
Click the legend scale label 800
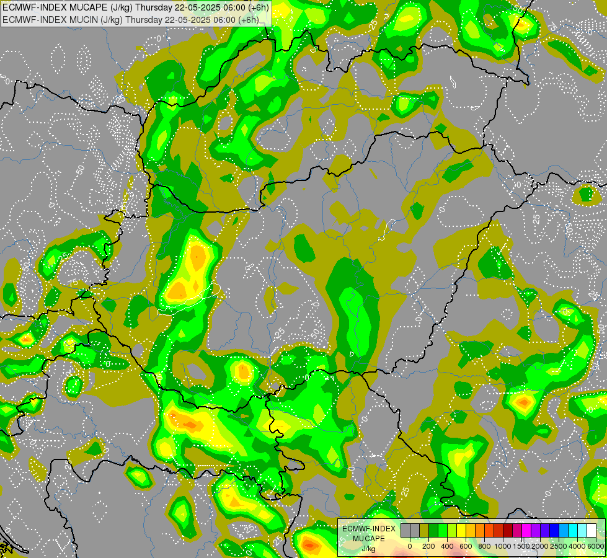coord(484,546)
